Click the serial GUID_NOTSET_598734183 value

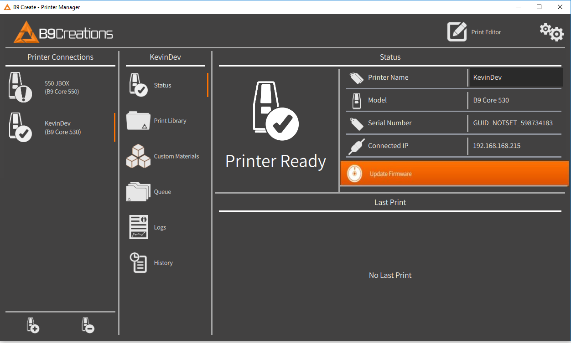click(x=513, y=123)
